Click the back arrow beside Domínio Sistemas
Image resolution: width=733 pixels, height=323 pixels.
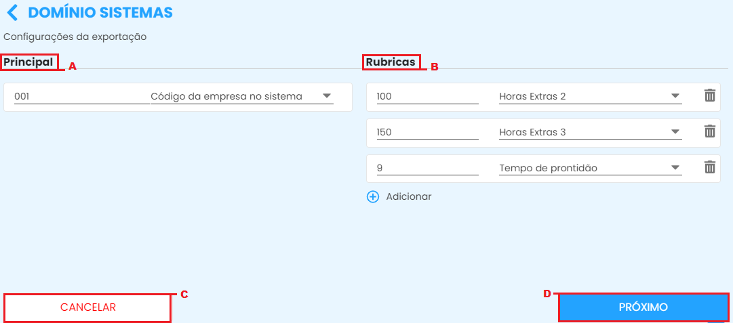click(x=12, y=12)
